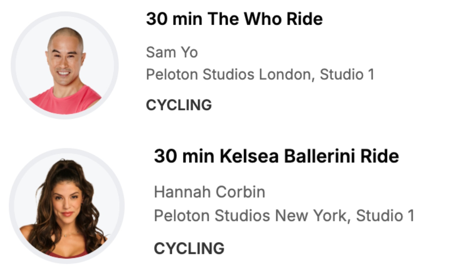Open the 30 min Kelsea Ballerini Ride class

tap(276, 156)
